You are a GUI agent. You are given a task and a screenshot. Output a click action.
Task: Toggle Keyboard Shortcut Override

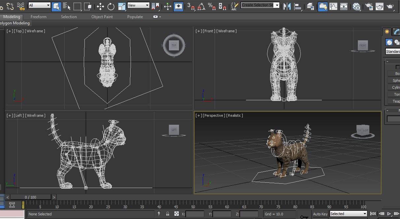178,6
